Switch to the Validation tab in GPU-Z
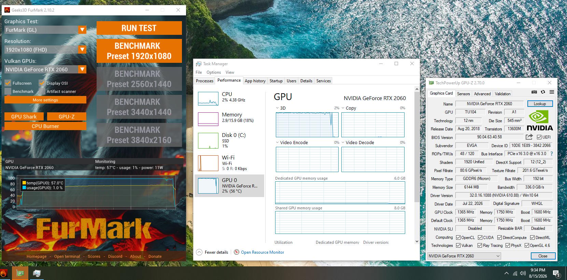This screenshot has width=567, height=280. 502,94
